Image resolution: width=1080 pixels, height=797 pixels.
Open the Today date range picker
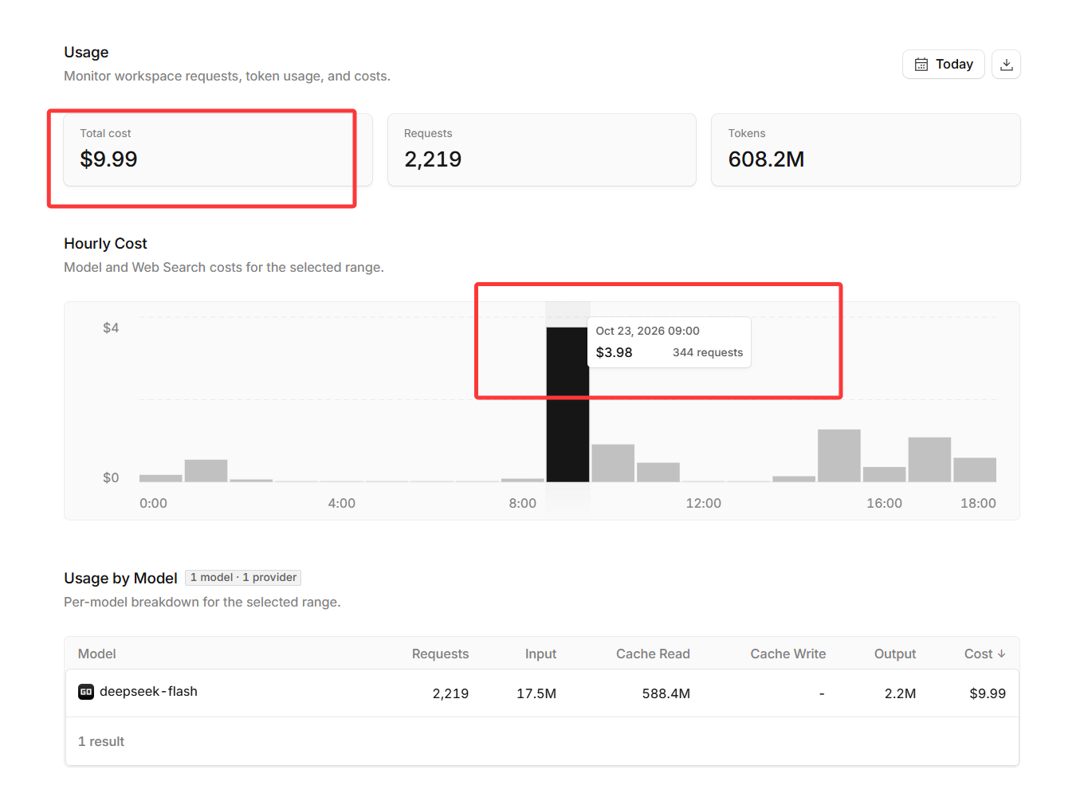(x=943, y=65)
